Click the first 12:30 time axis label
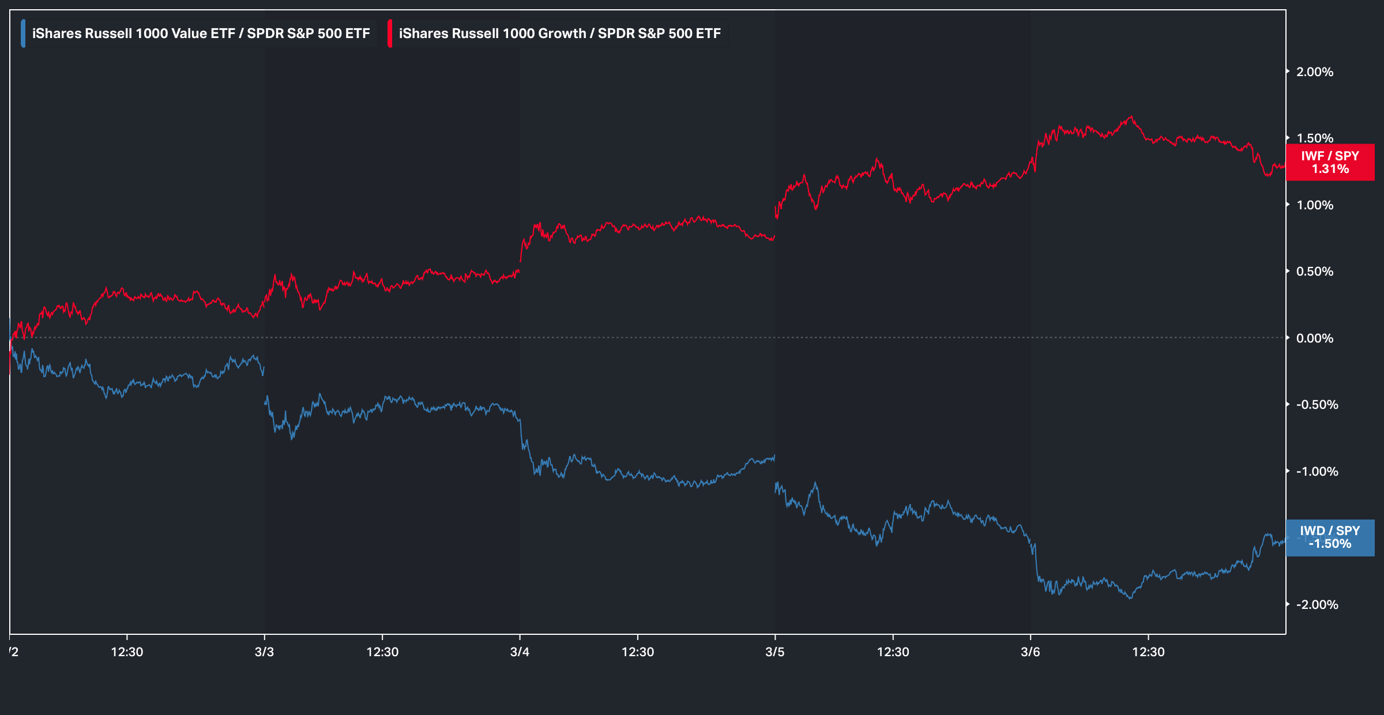Screen dimensions: 1384x715 click(127, 652)
